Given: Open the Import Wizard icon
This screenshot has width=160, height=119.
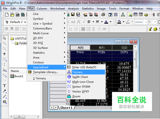Looking at the screenshot, I should (x=85, y=15).
